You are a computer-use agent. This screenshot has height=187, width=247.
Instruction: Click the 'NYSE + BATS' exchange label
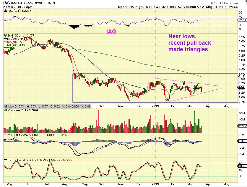point(44,3)
